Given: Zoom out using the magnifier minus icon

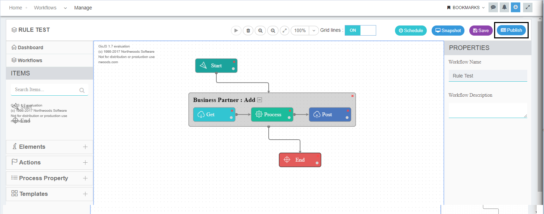Looking at the screenshot, I should coord(273,30).
